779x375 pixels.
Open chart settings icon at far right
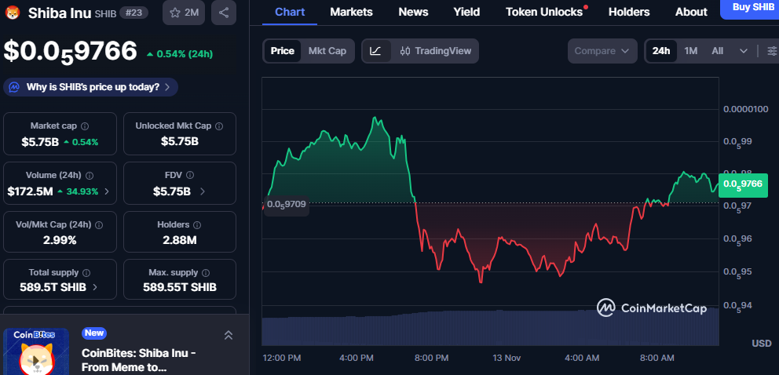(772, 51)
